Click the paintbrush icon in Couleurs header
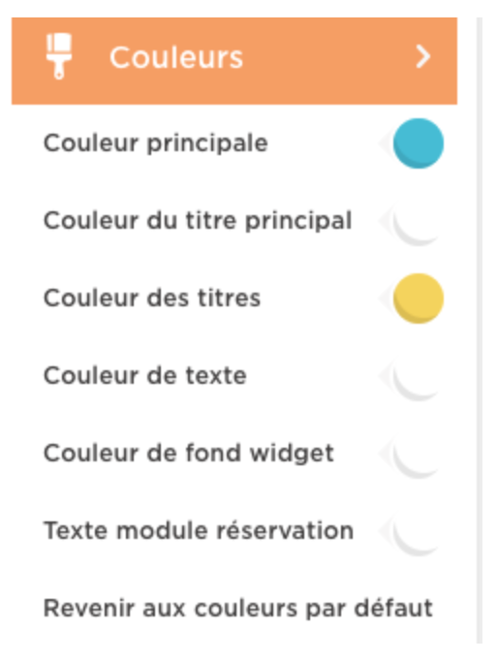 (59, 56)
